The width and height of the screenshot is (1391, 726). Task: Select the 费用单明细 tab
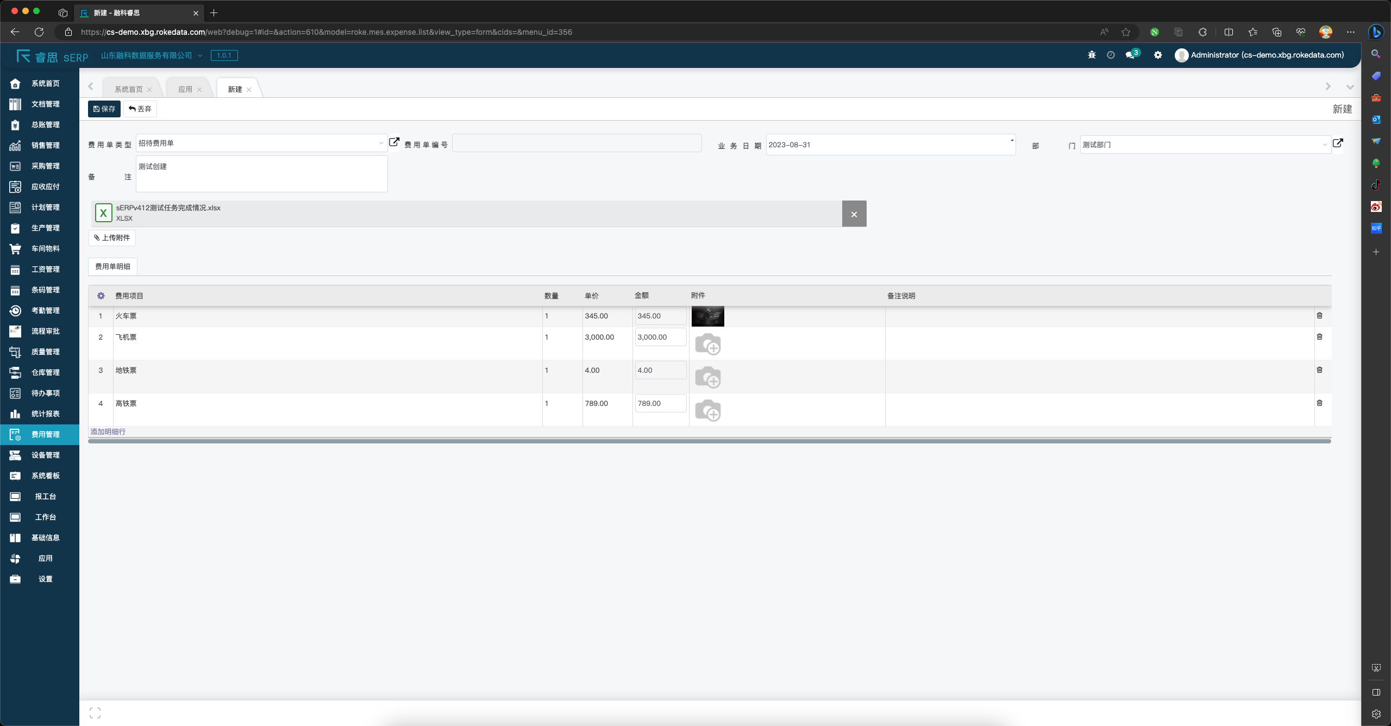point(112,266)
